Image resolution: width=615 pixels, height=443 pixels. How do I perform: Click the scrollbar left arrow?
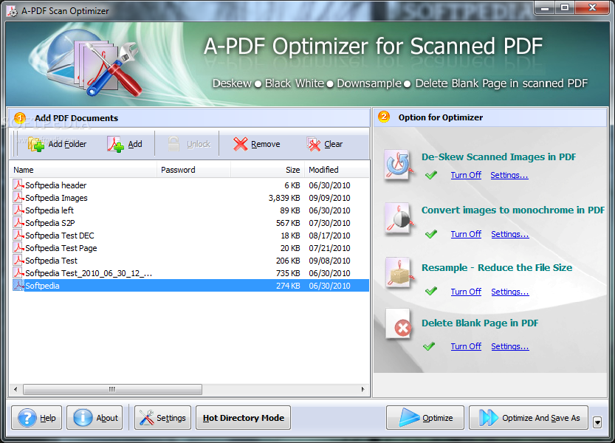(16, 389)
